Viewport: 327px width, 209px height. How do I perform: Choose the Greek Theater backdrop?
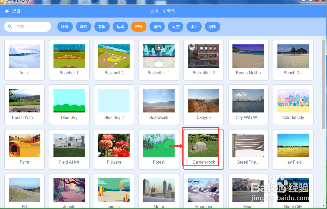click(x=249, y=149)
